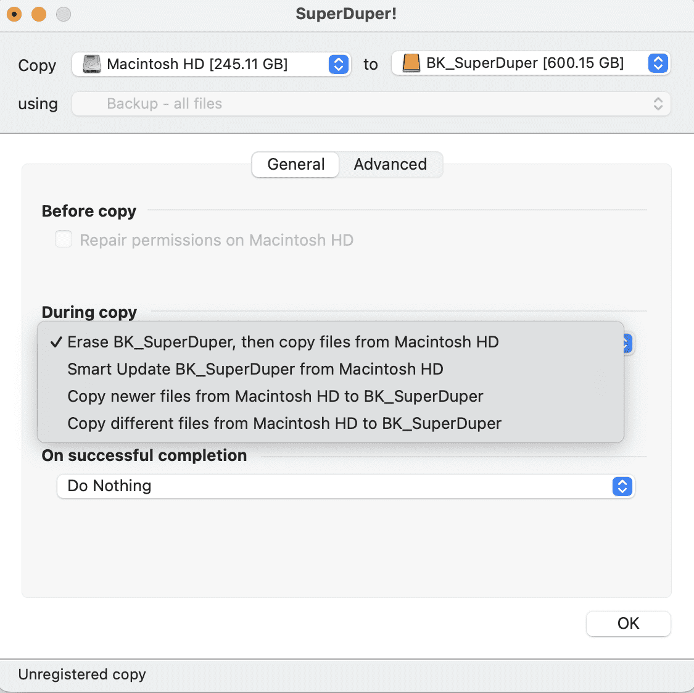Switch to the Advanced tab

390,164
